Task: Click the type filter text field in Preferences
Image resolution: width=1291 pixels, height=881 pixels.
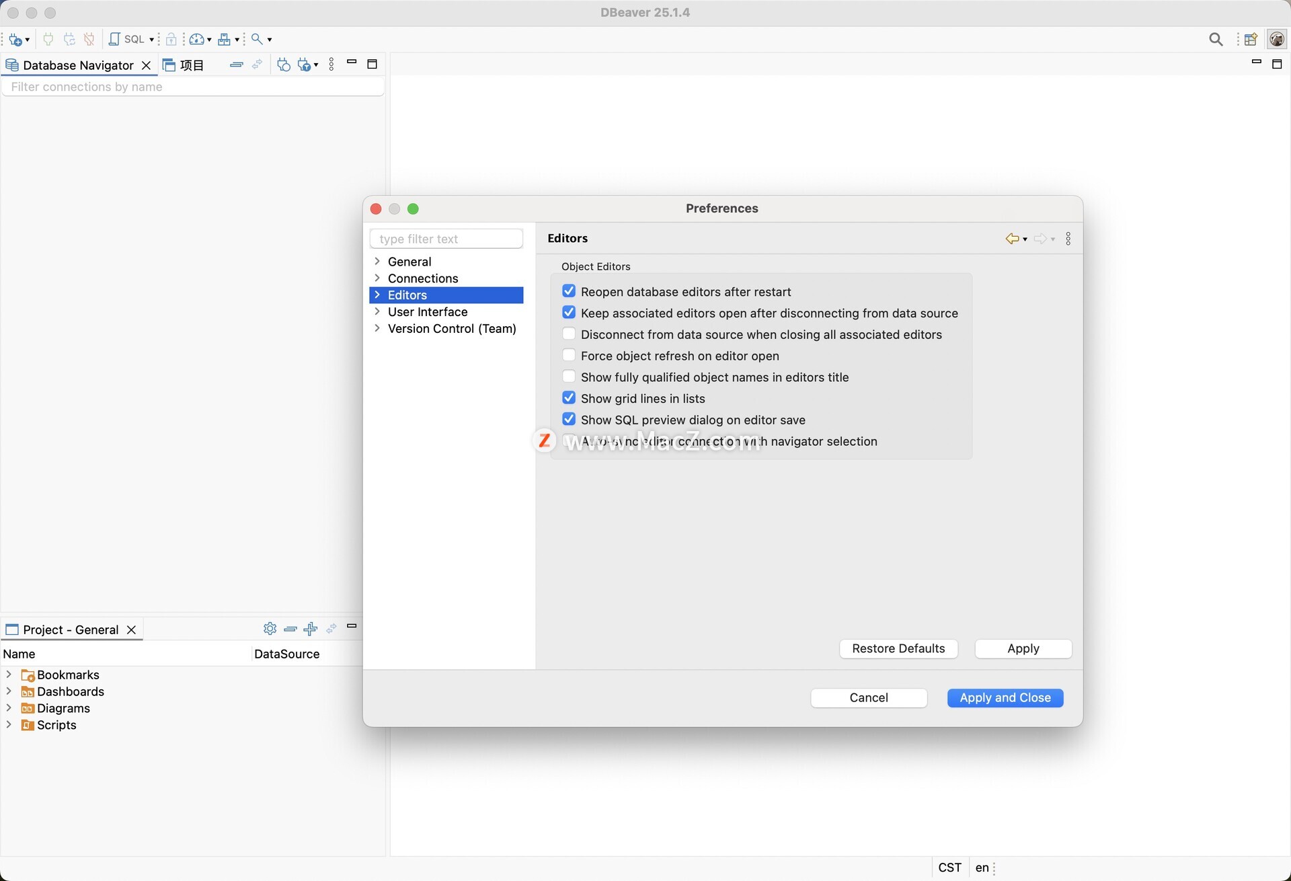Action: click(x=446, y=239)
